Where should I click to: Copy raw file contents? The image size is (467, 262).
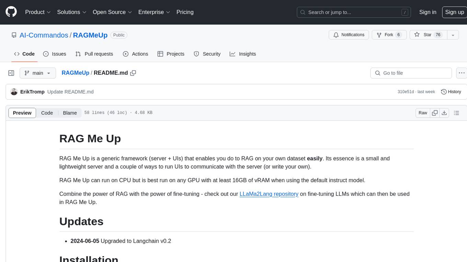pyautogui.click(x=435, y=113)
